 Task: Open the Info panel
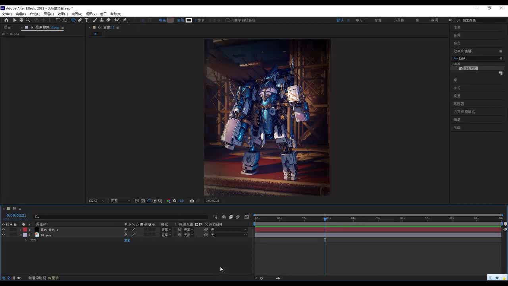(x=457, y=27)
